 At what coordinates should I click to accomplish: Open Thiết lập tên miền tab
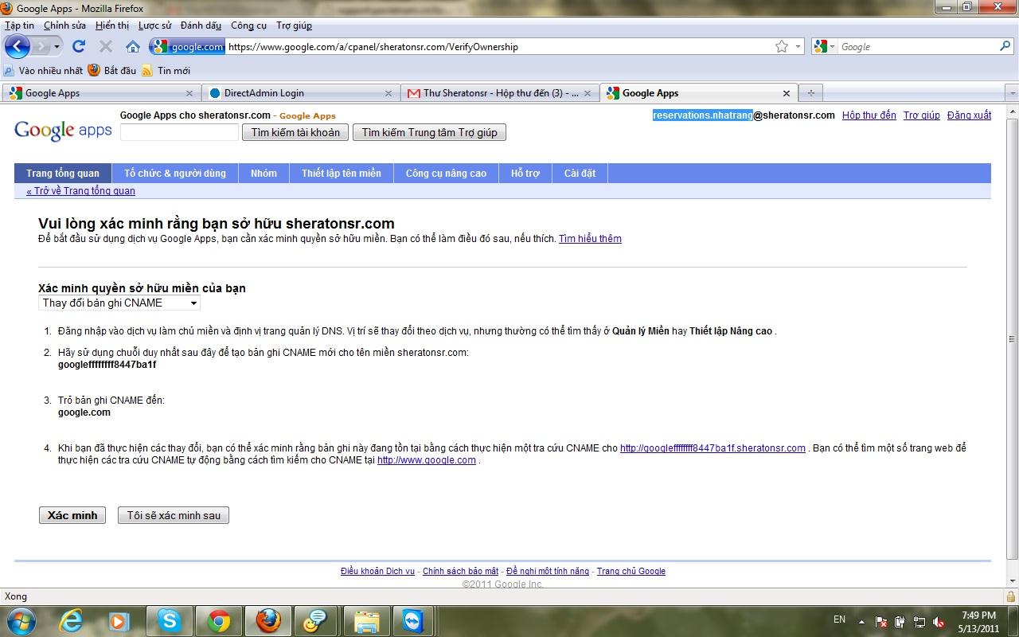point(341,173)
